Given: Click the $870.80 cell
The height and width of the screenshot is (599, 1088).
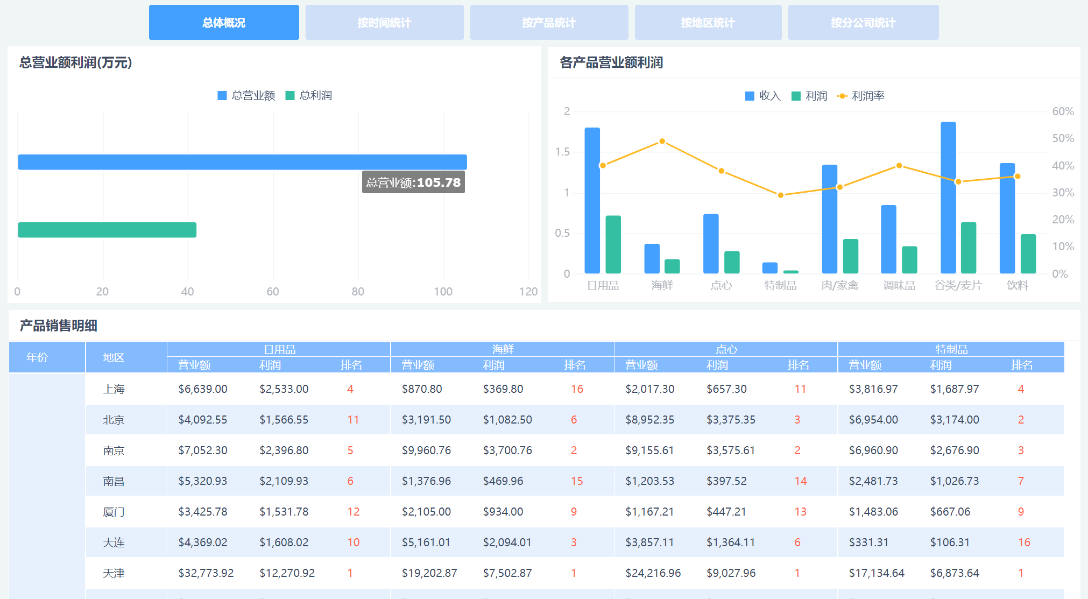Looking at the screenshot, I should pyautogui.click(x=422, y=389).
